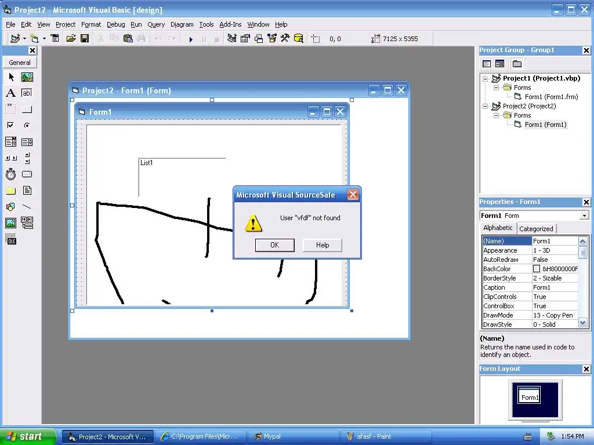The height and width of the screenshot is (445, 594).
Task: Open the Properties Window toolbar icon
Action: pos(245,39)
